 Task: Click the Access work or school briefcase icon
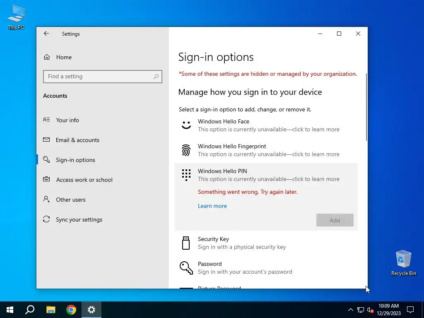(x=46, y=179)
